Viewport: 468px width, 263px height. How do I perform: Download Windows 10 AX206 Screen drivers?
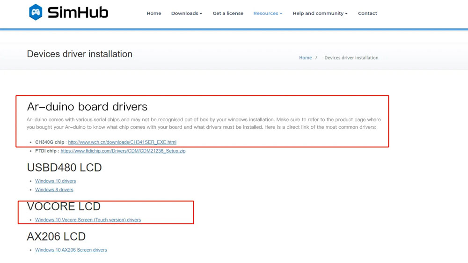coord(71,250)
